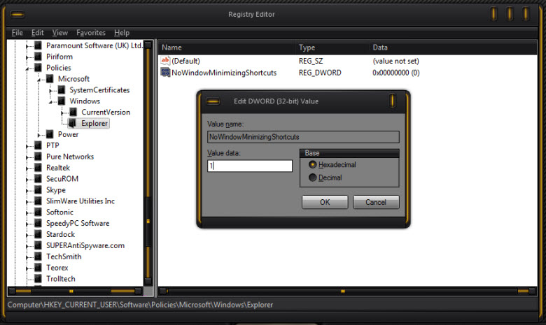Click the NoWindowMinimizingShortcuts DWORD icon
Image resolution: width=546 pixels, height=325 pixels.
tap(165, 72)
